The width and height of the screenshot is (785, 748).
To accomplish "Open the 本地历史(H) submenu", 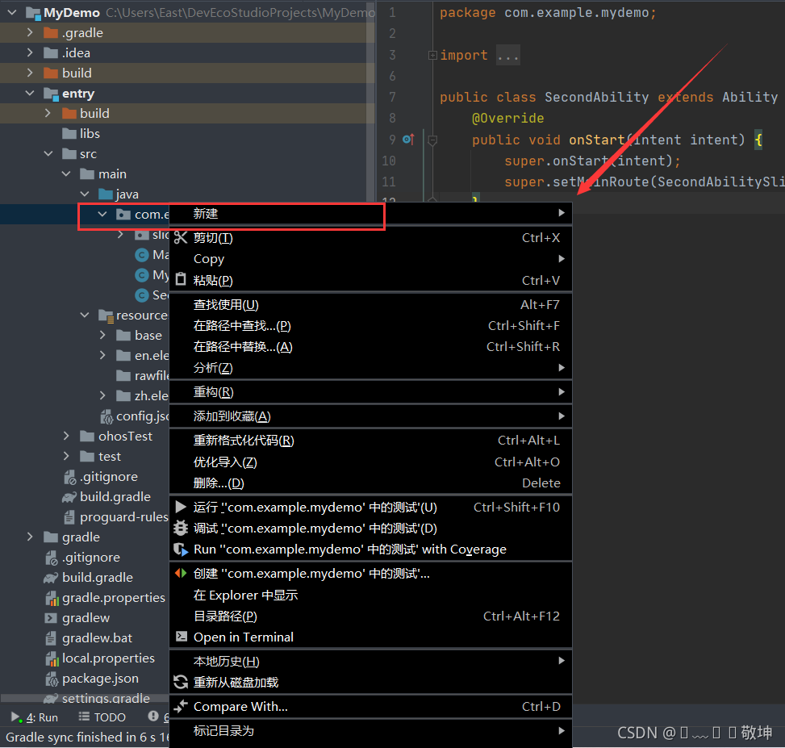I will (370, 661).
